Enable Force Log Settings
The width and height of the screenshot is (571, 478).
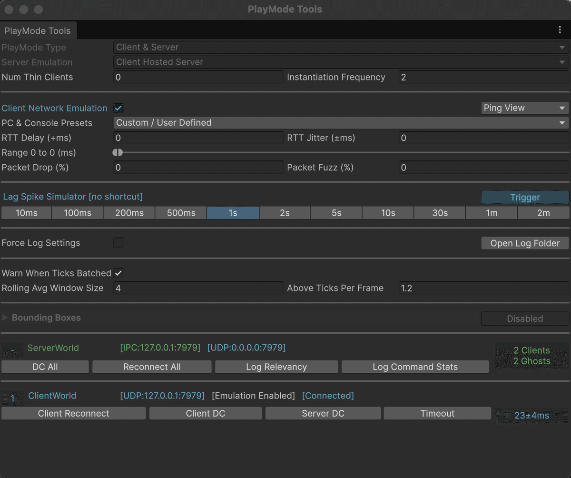[118, 243]
